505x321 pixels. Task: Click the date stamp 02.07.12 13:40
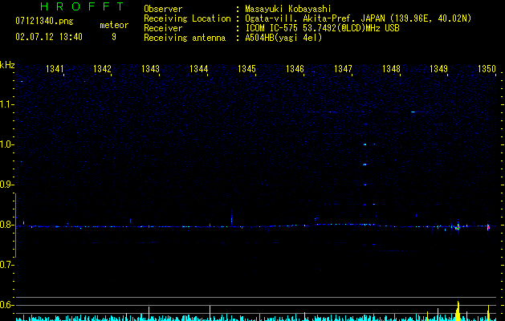click(49, 37)
